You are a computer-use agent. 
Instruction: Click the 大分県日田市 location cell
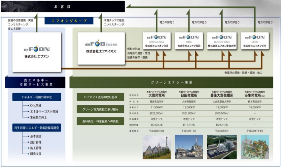tap(189, 102)
